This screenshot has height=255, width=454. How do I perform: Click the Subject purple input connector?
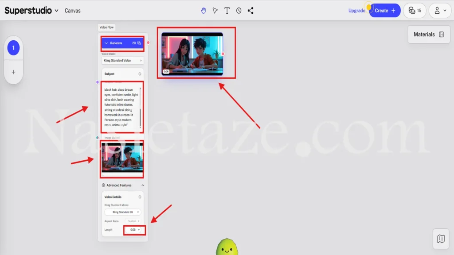[x=98, y=82]
